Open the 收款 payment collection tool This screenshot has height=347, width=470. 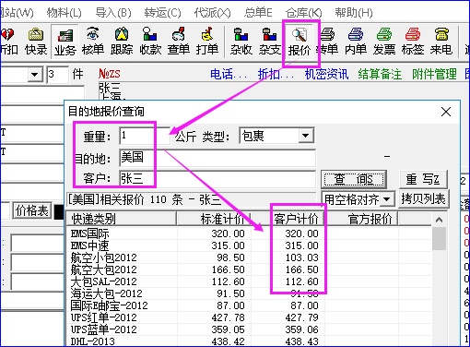(x=150, y=42)
